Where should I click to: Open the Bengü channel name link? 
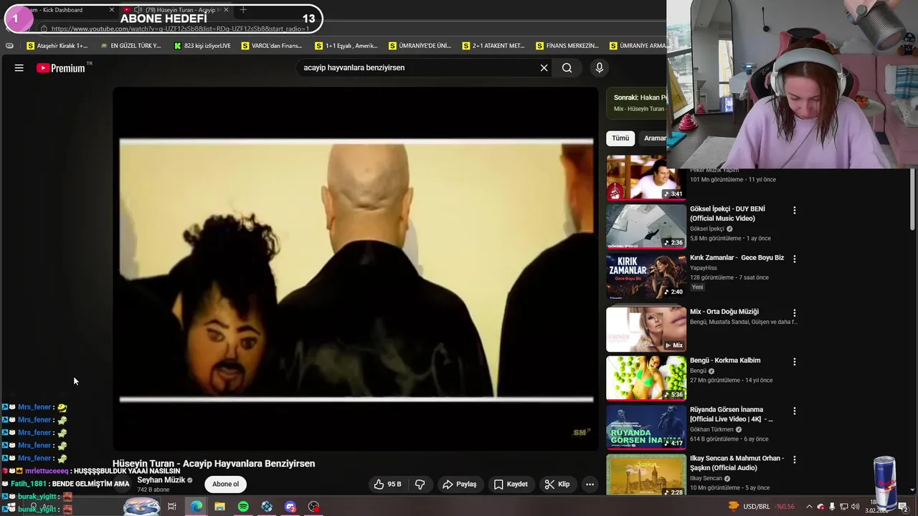[698, 371]
